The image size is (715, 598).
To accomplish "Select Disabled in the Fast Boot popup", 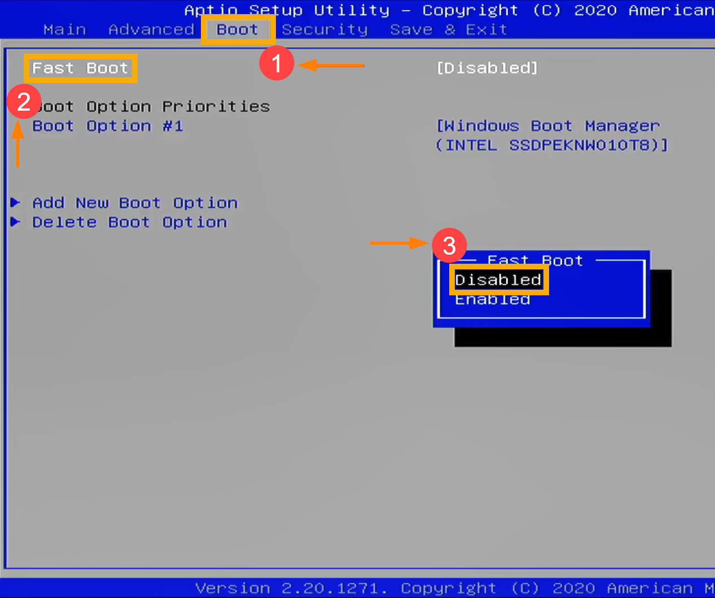I will 498,280.
